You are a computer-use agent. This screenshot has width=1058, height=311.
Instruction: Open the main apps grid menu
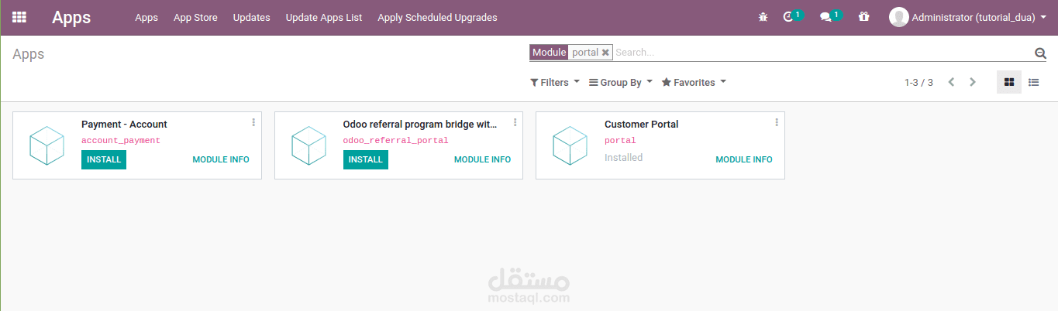(19, 17)
